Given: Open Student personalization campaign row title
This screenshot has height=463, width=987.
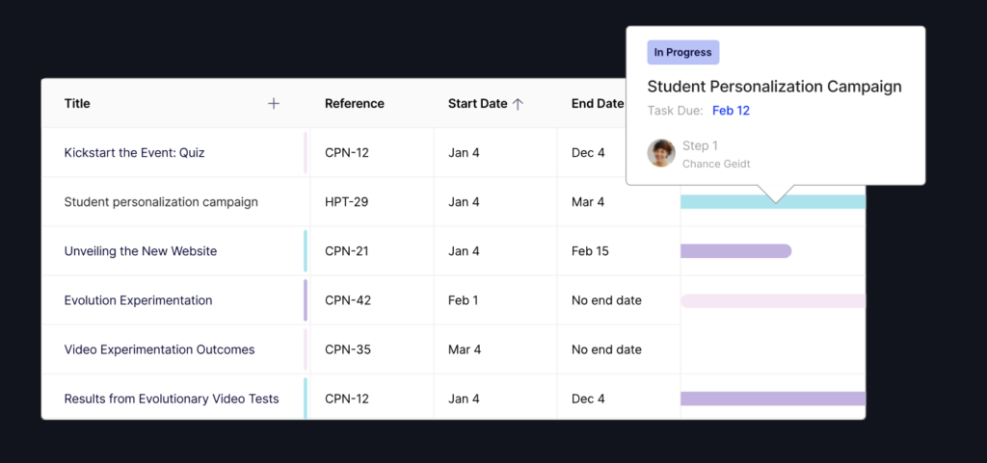Looking at the screenshot, I should click(x=161, y=202).
